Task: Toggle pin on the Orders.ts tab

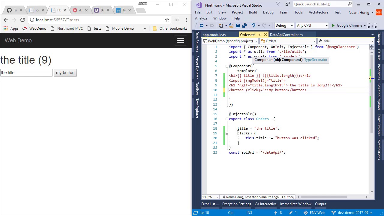Action: coord(260,35)
